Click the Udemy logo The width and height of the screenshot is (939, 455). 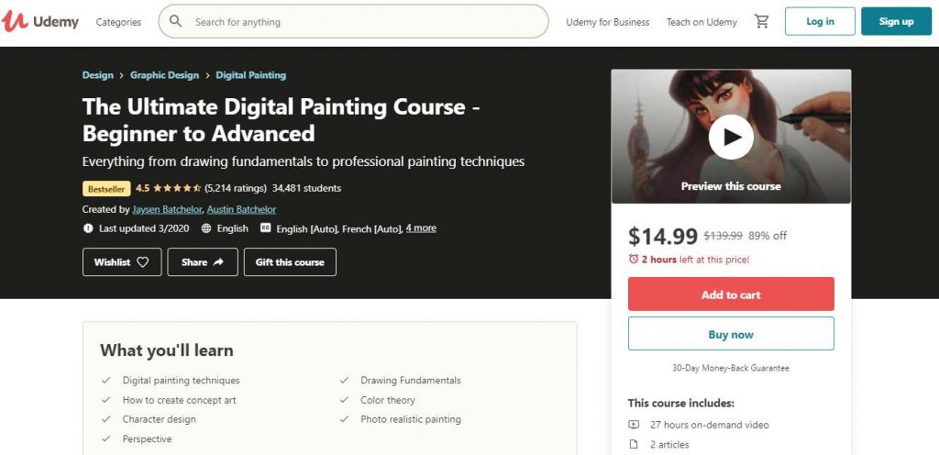coord(41,21)
